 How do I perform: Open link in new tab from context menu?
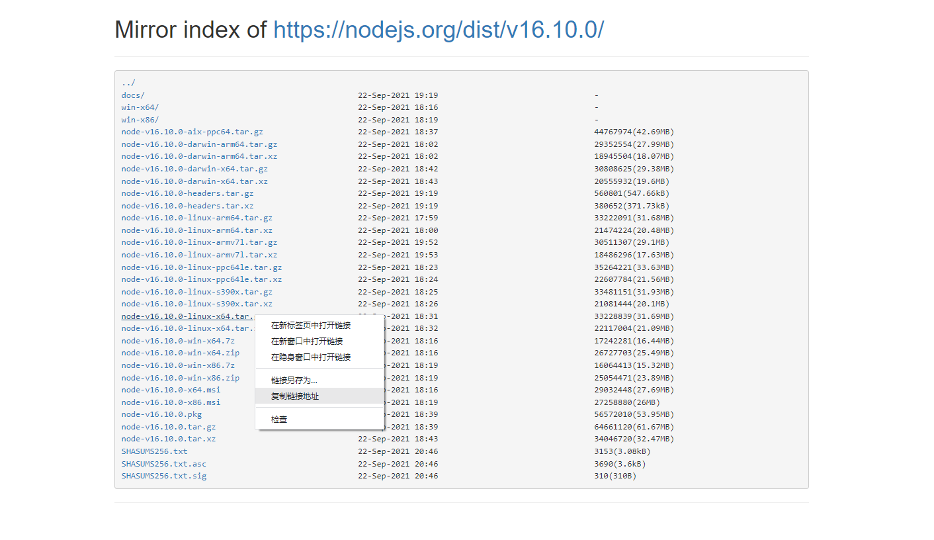pos(319,326)
